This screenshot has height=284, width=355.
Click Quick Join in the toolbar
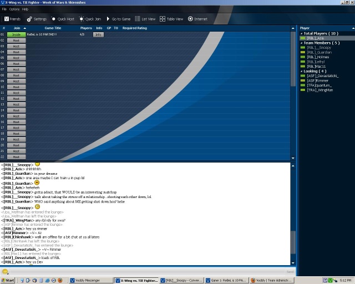click(90, 19)
